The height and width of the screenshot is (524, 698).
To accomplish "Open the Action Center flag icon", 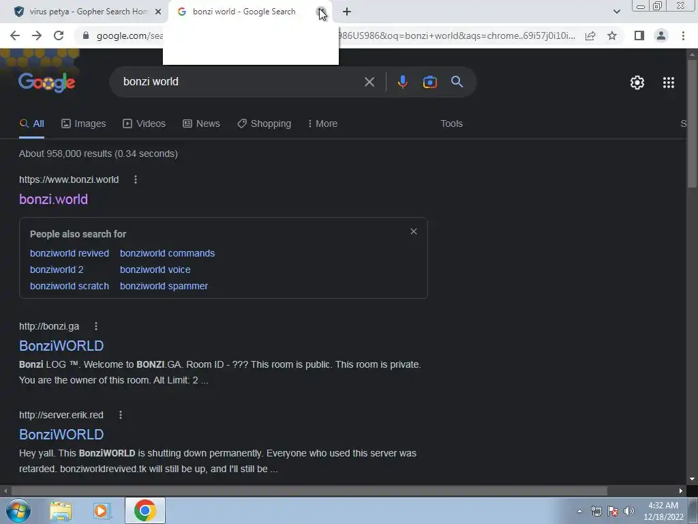I will 613,511.
